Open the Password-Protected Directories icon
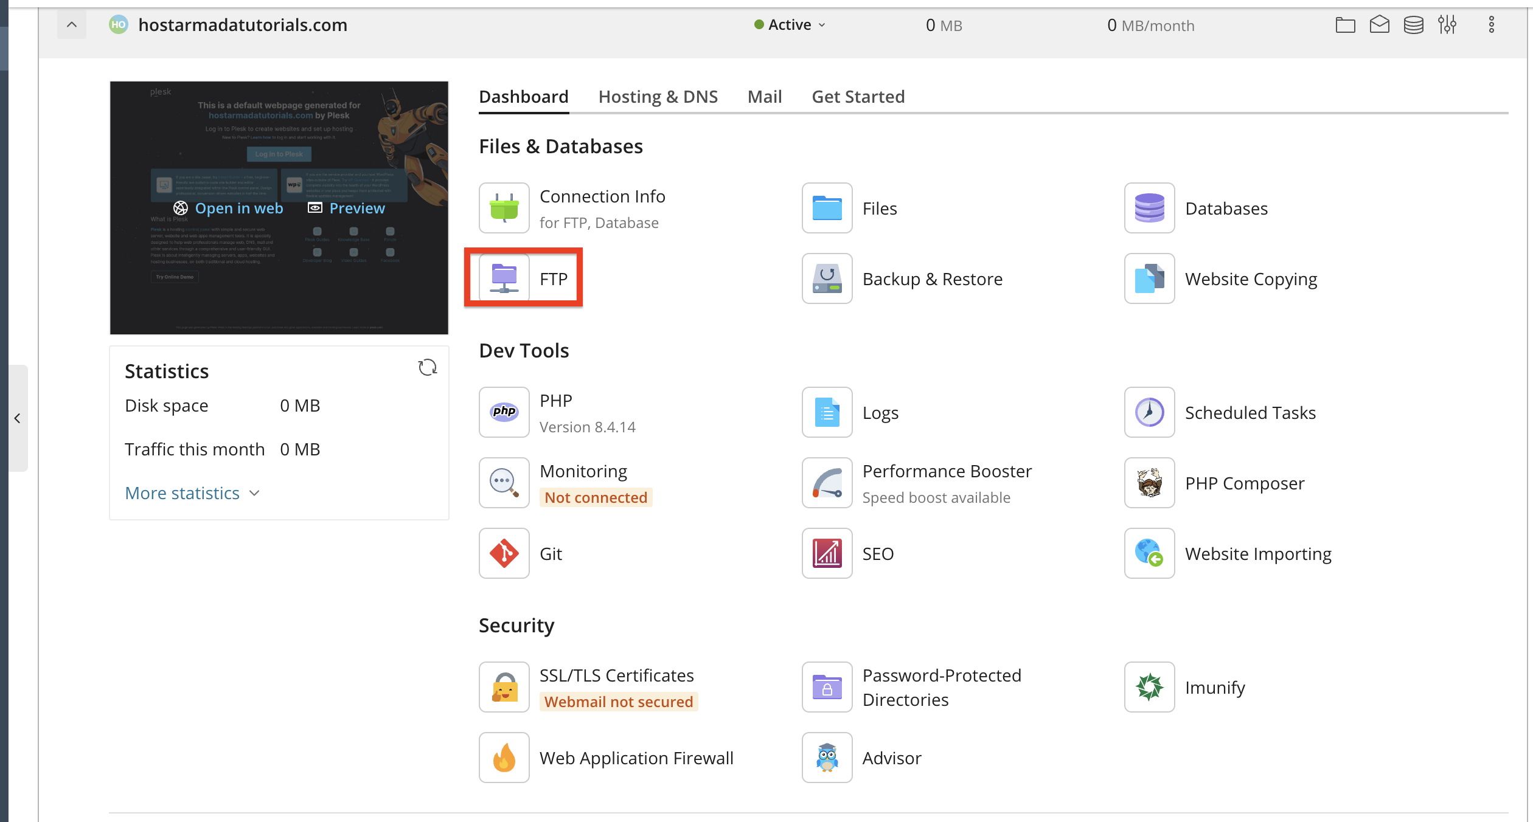Image resolution: width=1533 pixels, height=822 pixels. click(827, 687)
